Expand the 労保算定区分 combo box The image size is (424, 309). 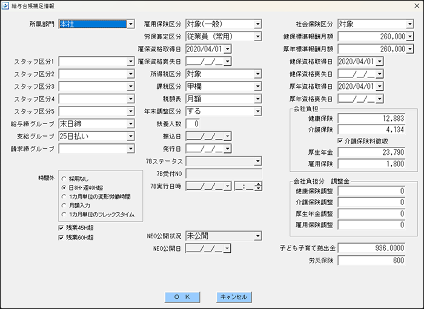[x=257, y=36]
